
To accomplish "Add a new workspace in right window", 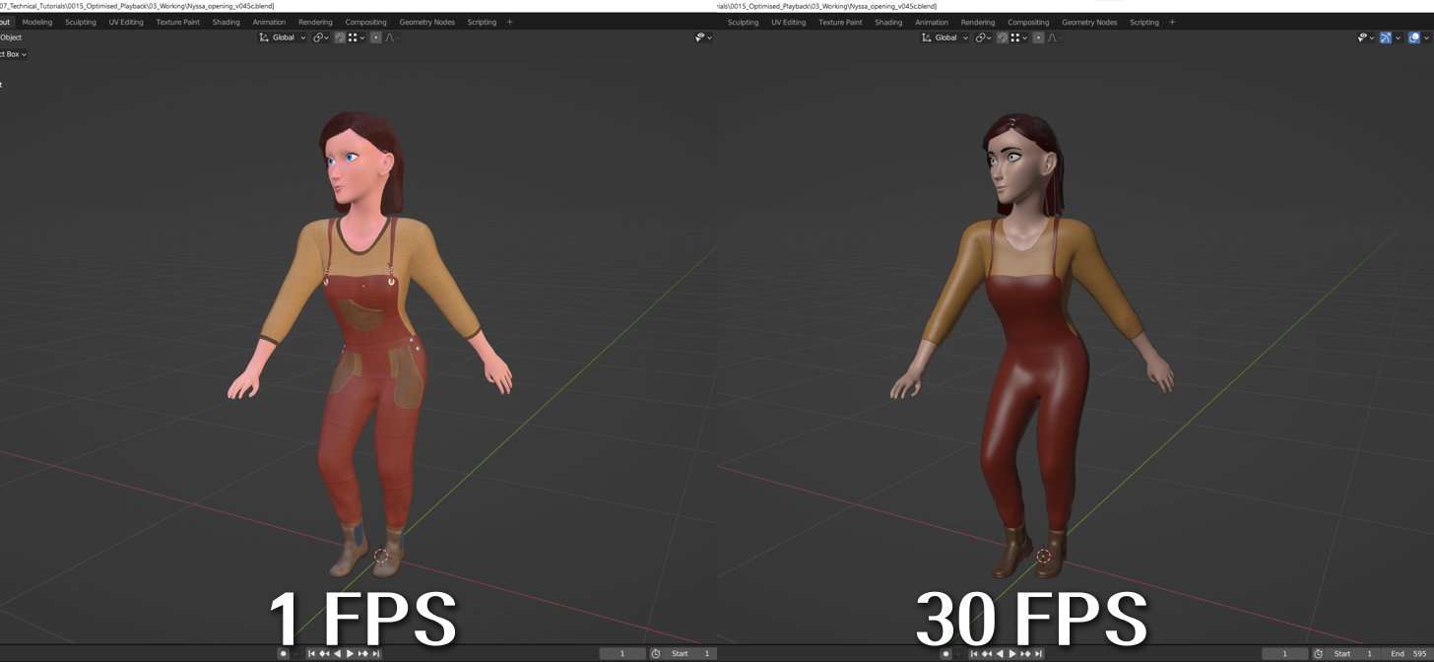I will coord(1172,22).
